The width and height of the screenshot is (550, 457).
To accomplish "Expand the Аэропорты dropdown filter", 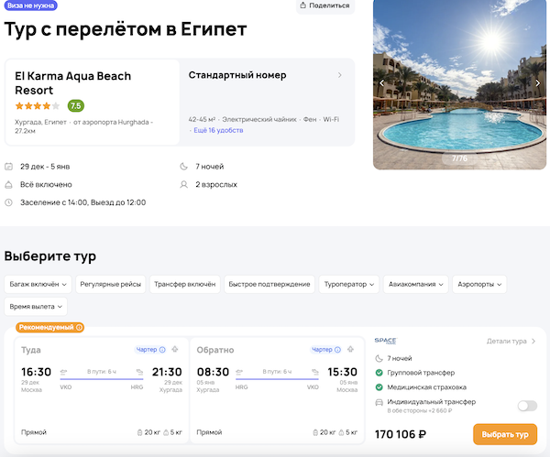I will (x=493, y=284).
